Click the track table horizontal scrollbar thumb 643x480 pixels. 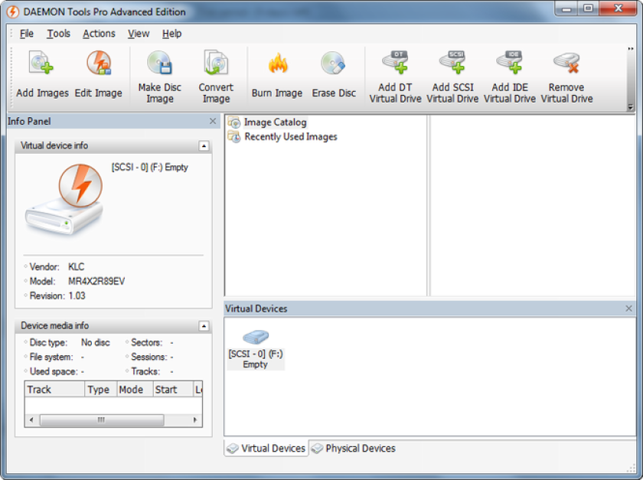[102, 420]
